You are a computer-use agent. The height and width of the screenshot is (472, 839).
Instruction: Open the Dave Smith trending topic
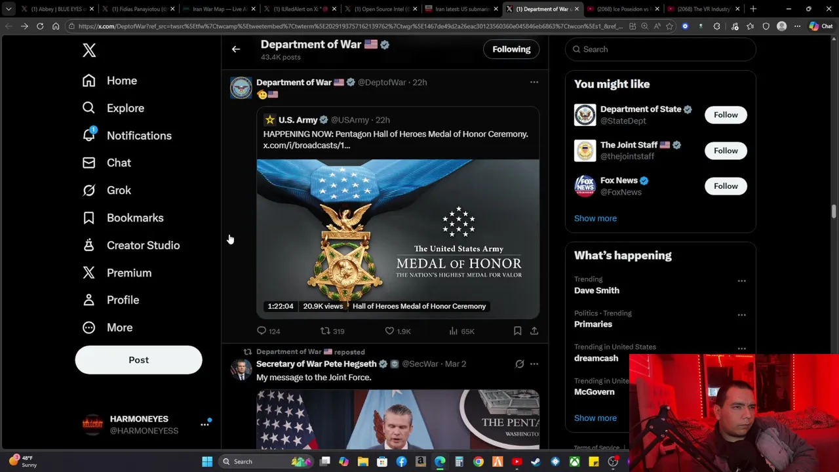pos(596,290)
